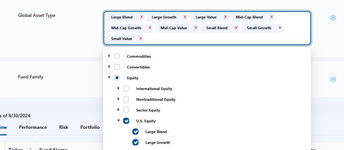Remove the Mid-Cap Value tag
344x150 pixels.
pyautogui.click(x=196, y=28)
